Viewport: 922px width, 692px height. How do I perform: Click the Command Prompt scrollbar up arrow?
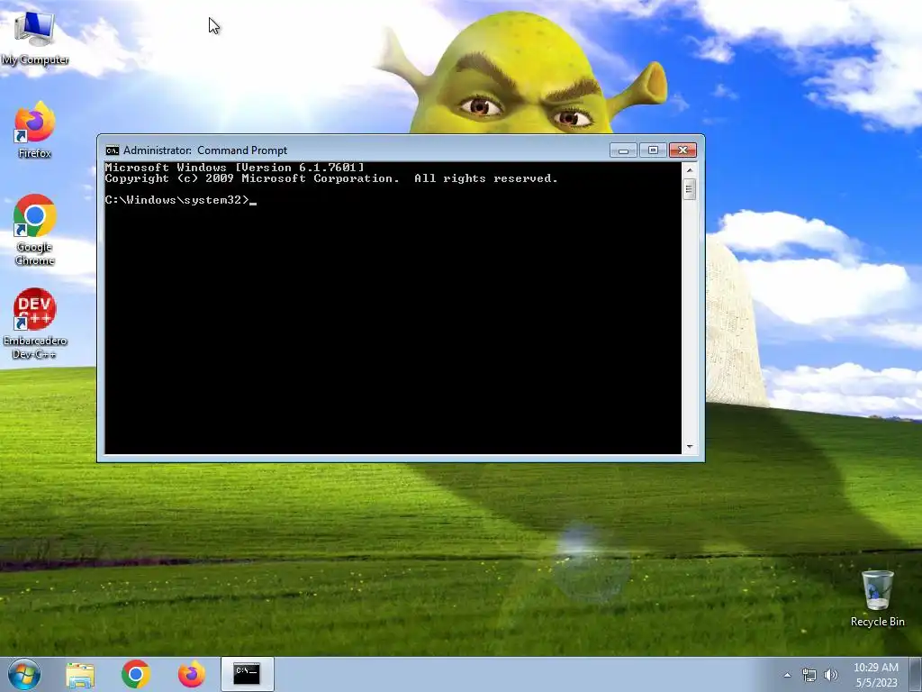[690, 169]
